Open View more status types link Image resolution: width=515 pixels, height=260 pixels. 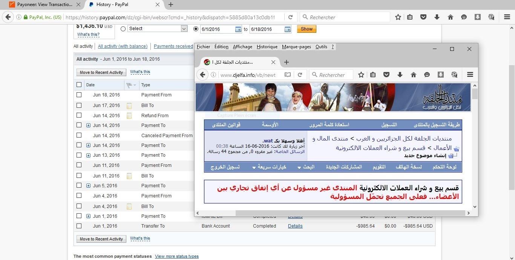pyautogui.click(x=177, y=256)
